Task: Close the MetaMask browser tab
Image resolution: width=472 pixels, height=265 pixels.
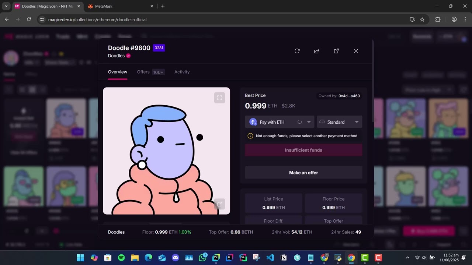Action: point(152,6)
